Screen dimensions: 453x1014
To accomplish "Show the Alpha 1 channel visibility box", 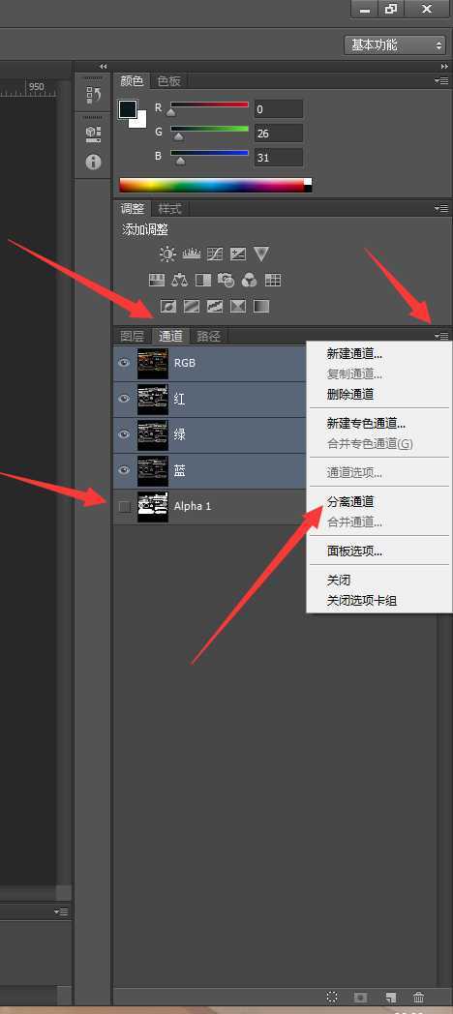I will click(124, 506).
